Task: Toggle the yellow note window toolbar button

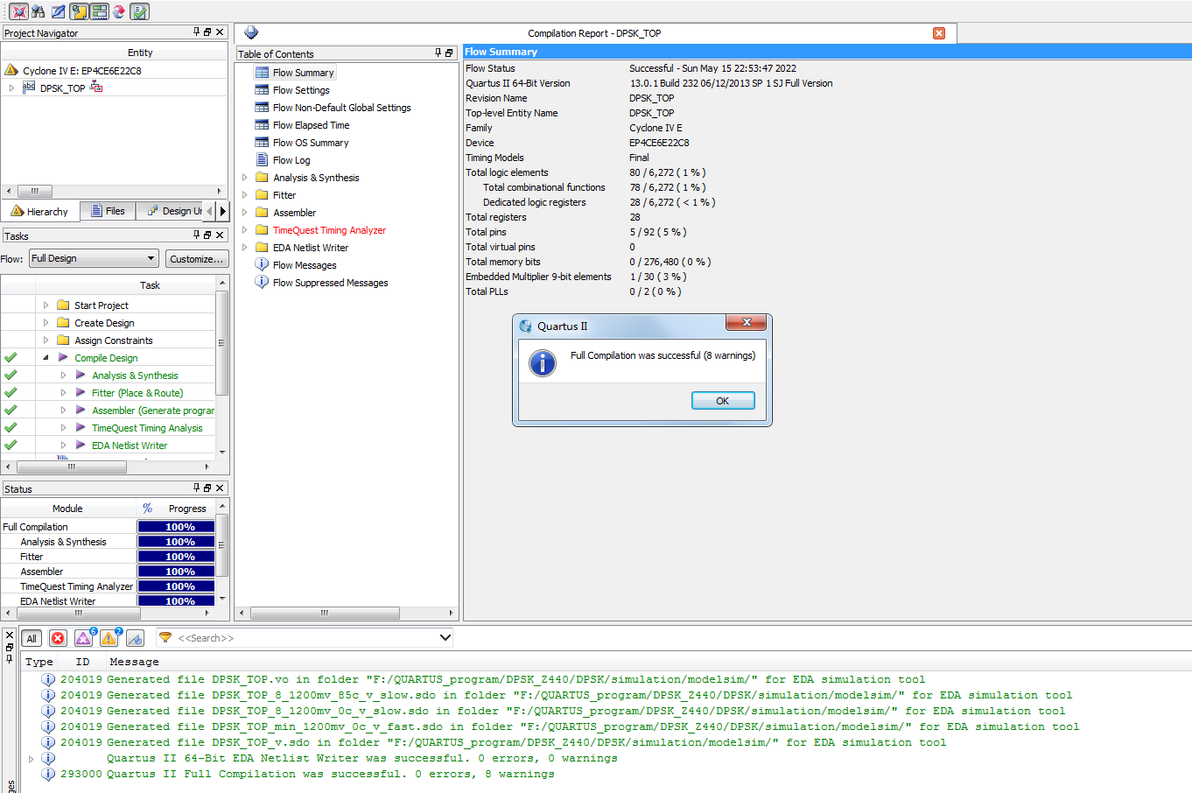Action: pyautogui.click(x=79, y=11)
